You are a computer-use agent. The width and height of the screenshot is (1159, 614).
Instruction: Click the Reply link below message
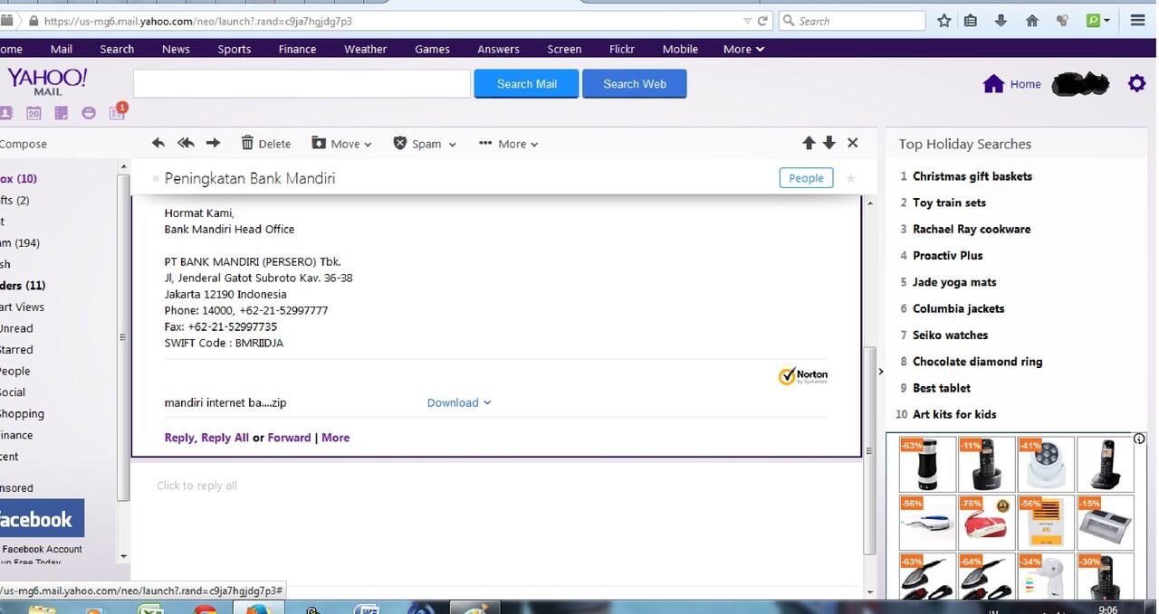(x=179, y=438)
